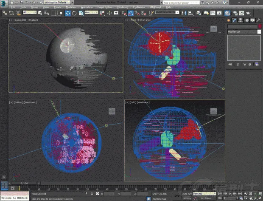The width and height of the screenshot is (263, 201).
Task: Open the 3ds Max application menu logo
Action: [x=4, y=4]
